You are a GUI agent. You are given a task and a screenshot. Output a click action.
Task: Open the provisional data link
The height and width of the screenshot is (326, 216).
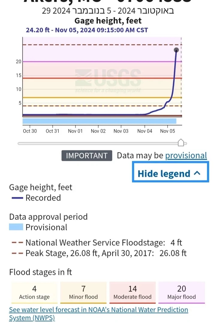click(186, 155)
